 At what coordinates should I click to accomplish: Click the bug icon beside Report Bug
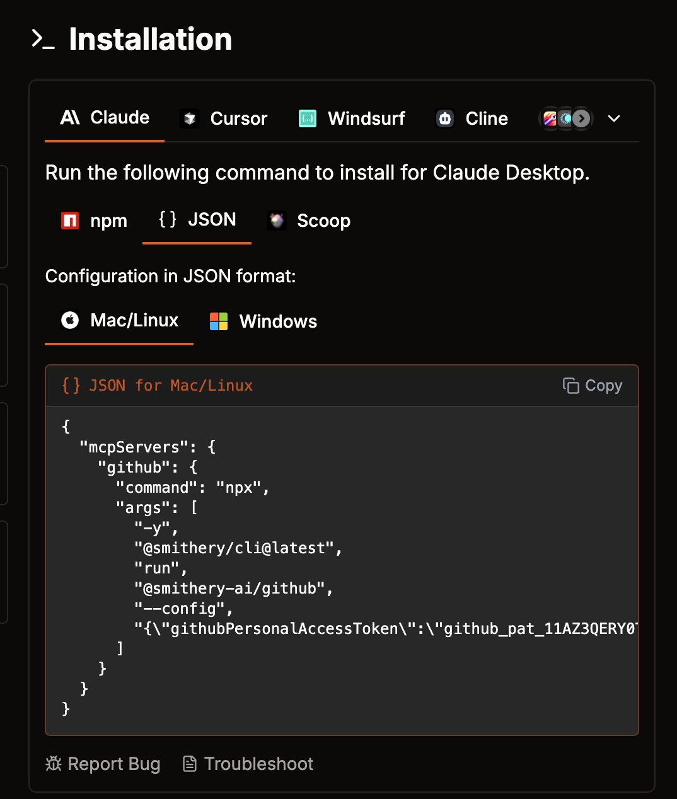click(54, 764)
